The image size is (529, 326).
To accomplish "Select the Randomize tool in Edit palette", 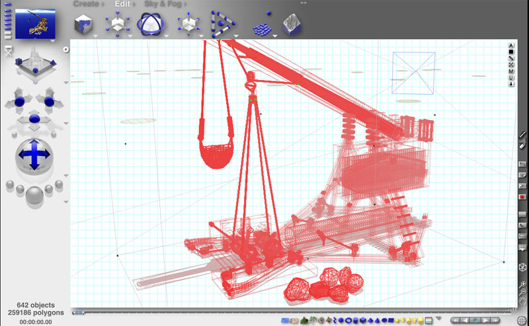I will pos(263,24).
